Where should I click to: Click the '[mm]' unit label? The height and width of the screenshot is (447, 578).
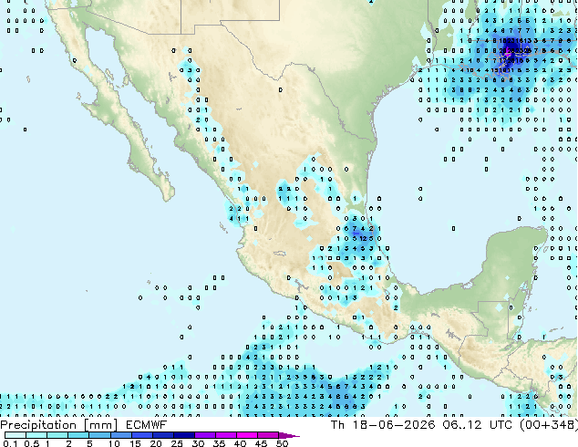[100, 425]
